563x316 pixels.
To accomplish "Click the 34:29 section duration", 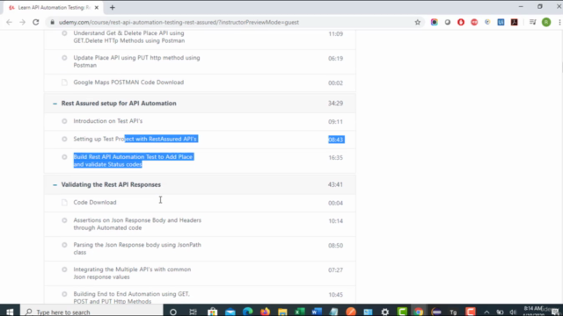I will [x=335, y=104].
